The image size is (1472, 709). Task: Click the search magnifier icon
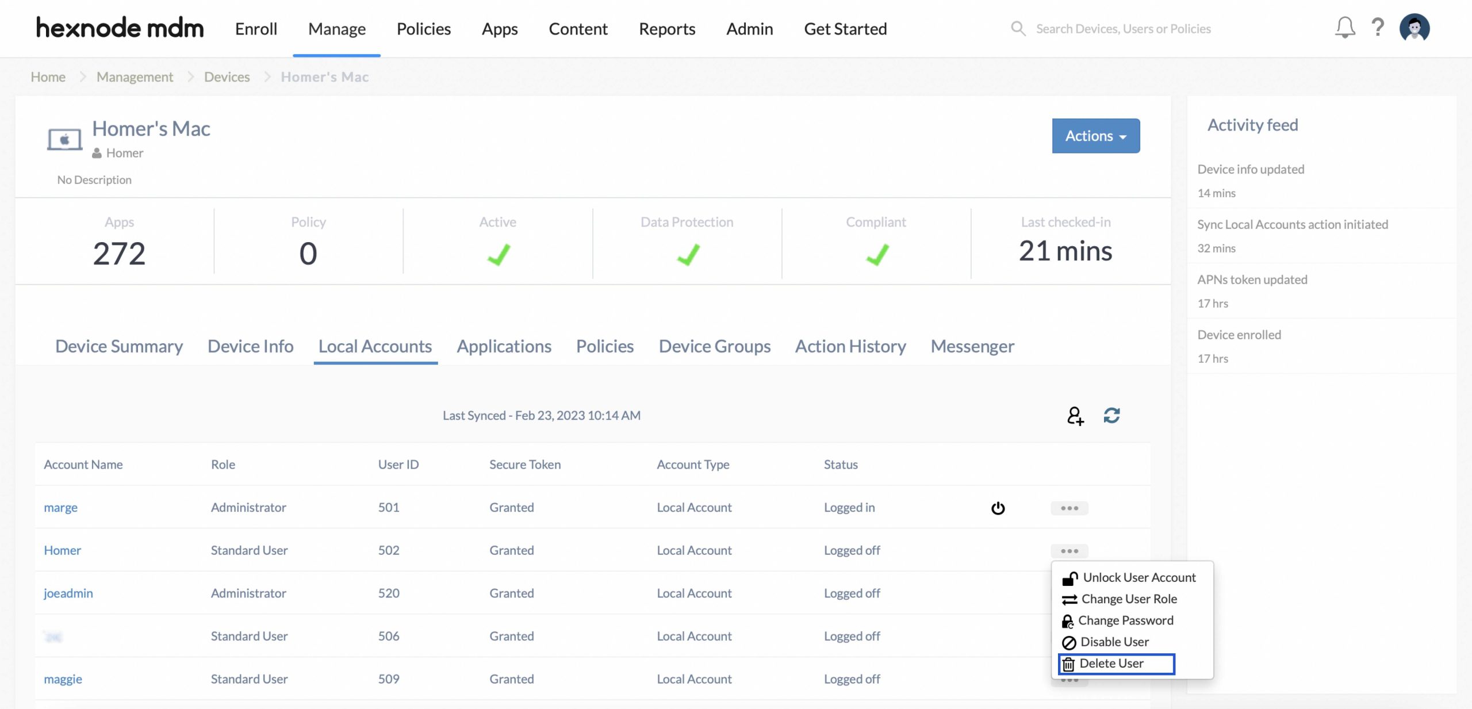pos(1018,28)
